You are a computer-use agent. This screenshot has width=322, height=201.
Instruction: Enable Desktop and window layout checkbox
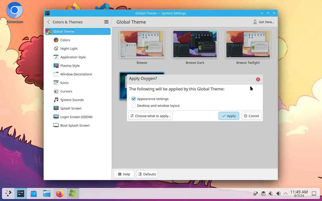134,106
